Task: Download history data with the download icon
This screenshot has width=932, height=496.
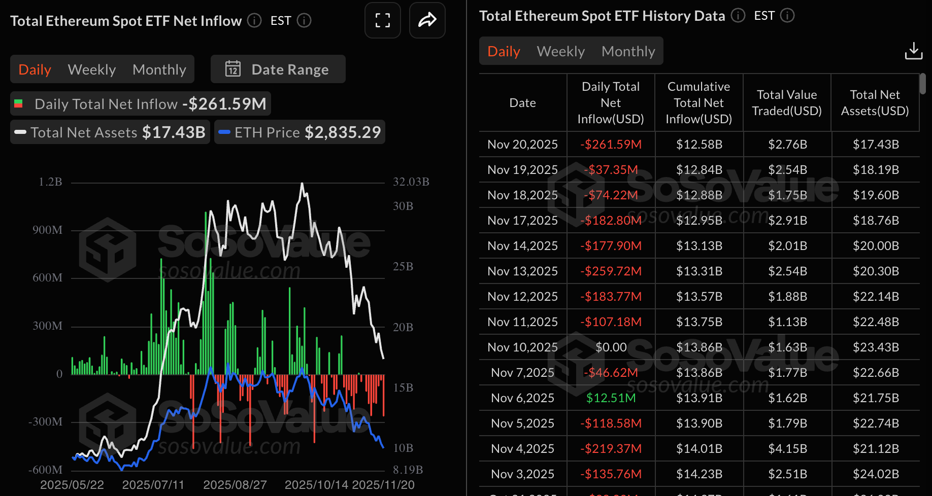Action: [913, 51]
